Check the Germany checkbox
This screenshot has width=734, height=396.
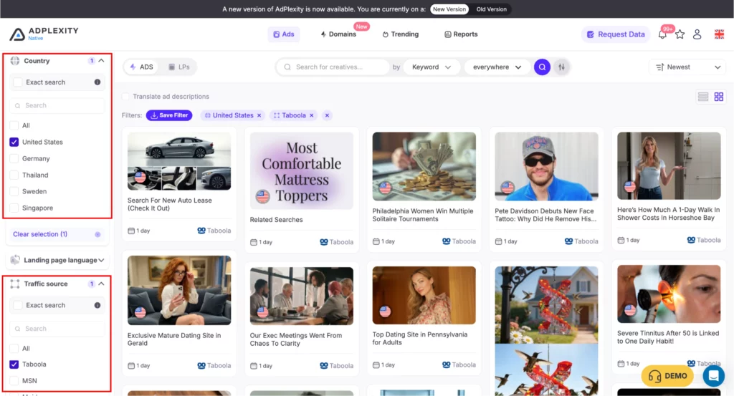[14, 158]
